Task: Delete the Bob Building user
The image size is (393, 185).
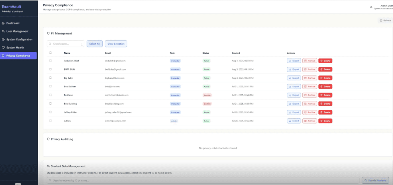Action: [x=325, y=104]
